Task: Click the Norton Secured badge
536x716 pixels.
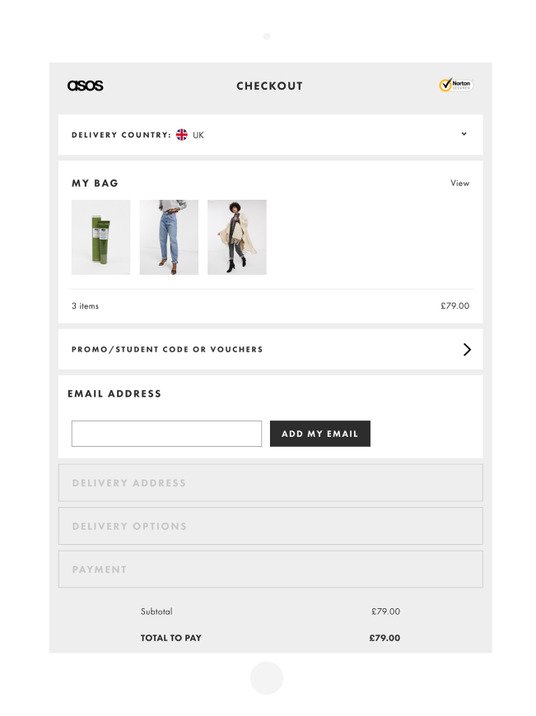Action: click(456, 85)
